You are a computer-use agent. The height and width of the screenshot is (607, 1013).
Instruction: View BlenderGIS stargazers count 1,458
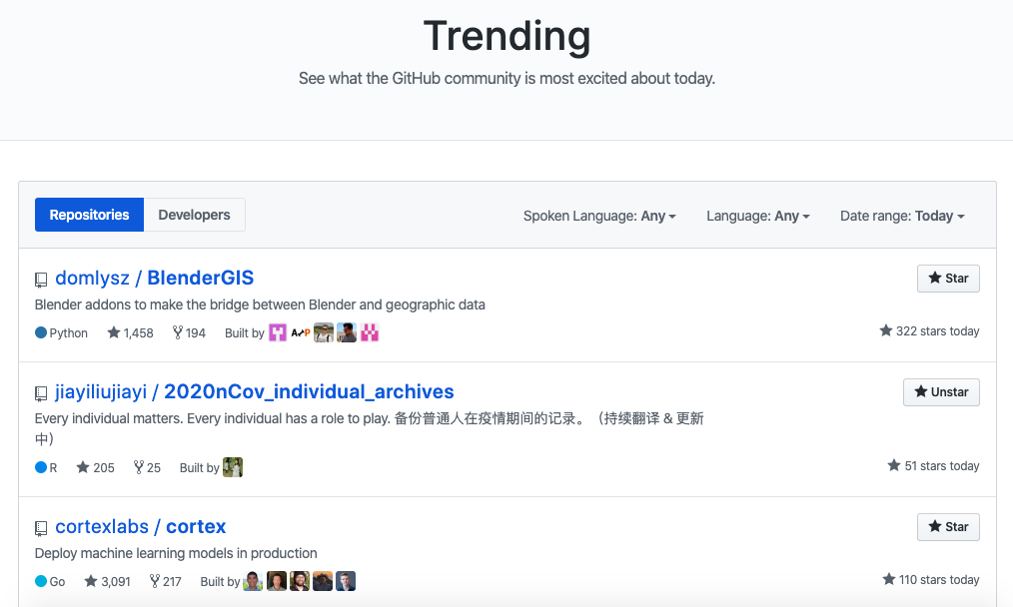click(131, 332)
